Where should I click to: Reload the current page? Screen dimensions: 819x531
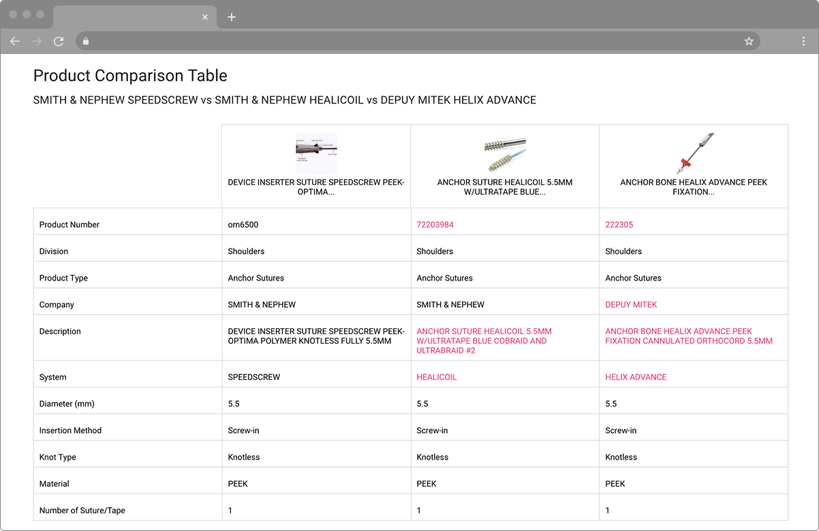(x=59, y=41)
